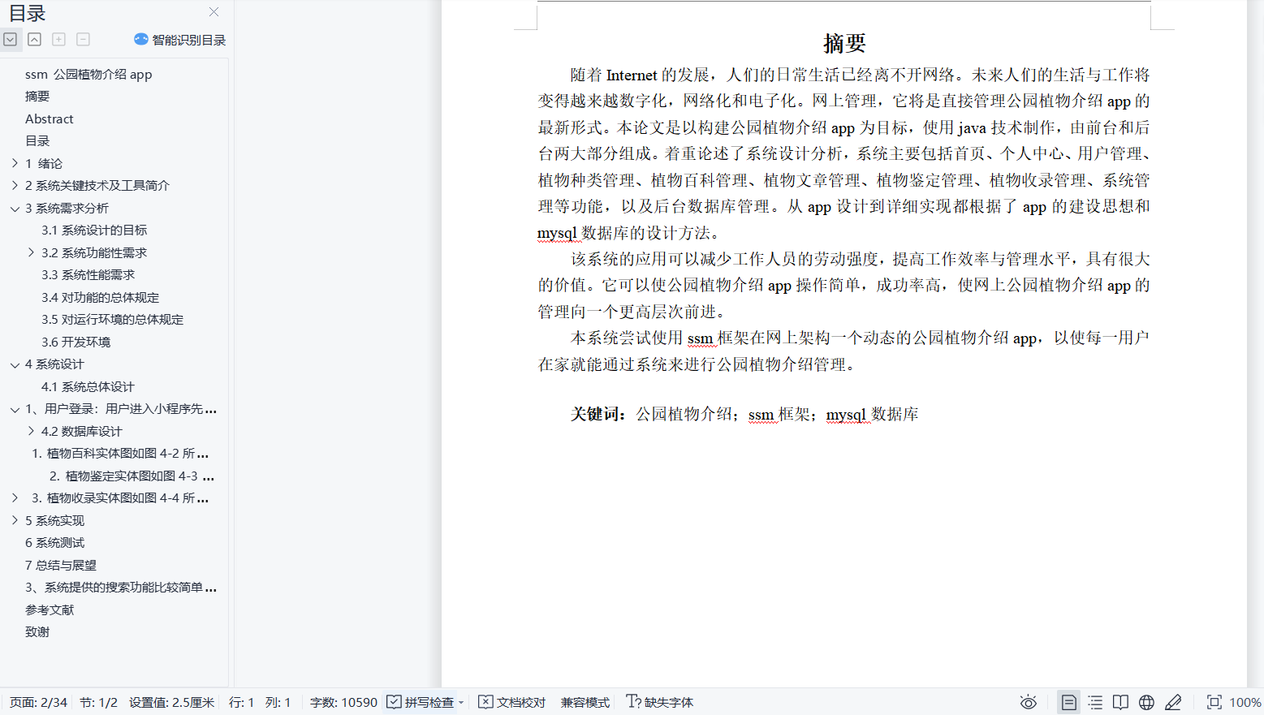The image size is (1264, 715).
Task: Click the underlined mysql word in abstract paragraph
Action: 557,233
